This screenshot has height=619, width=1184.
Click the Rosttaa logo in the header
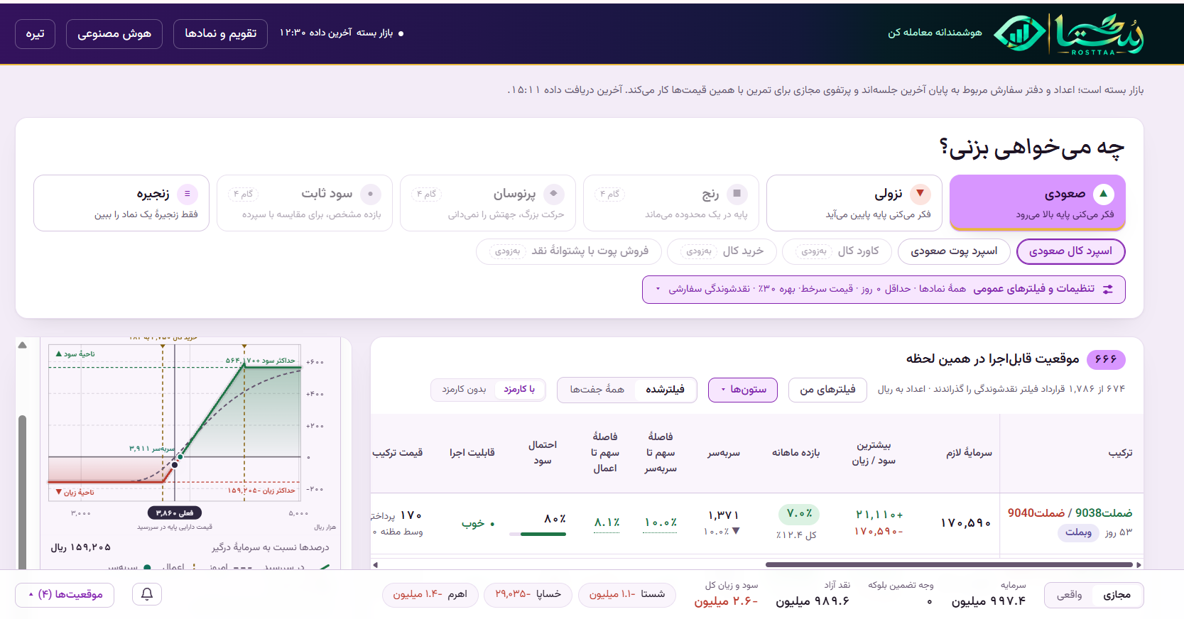1069,33
